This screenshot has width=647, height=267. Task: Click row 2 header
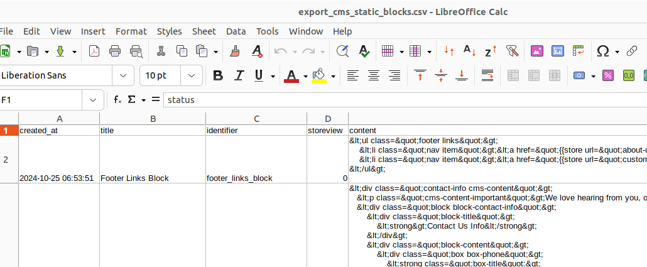(x=6, y=160)
